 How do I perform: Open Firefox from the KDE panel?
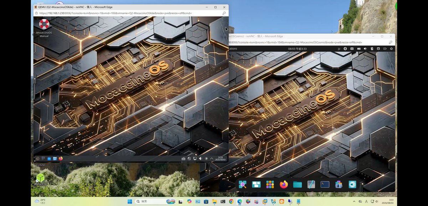click(61, 159)
